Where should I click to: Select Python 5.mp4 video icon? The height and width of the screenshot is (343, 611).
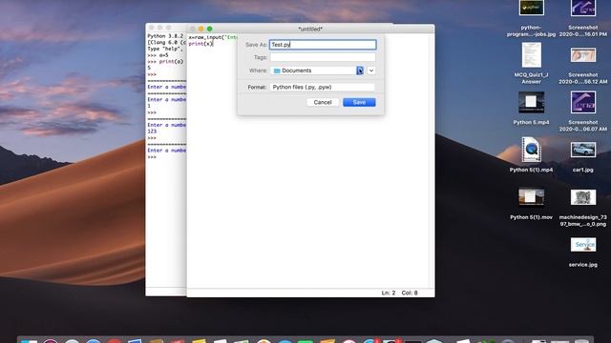(x=531, y=102)
